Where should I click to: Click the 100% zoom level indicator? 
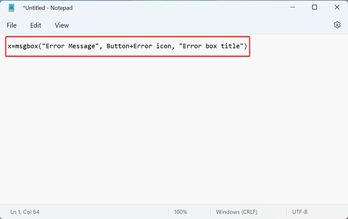pos(180,212)
